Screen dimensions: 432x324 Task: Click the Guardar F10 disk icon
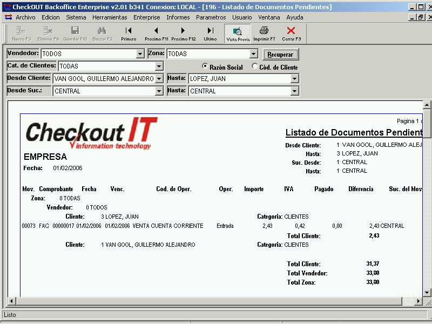[x=75, y=33]
